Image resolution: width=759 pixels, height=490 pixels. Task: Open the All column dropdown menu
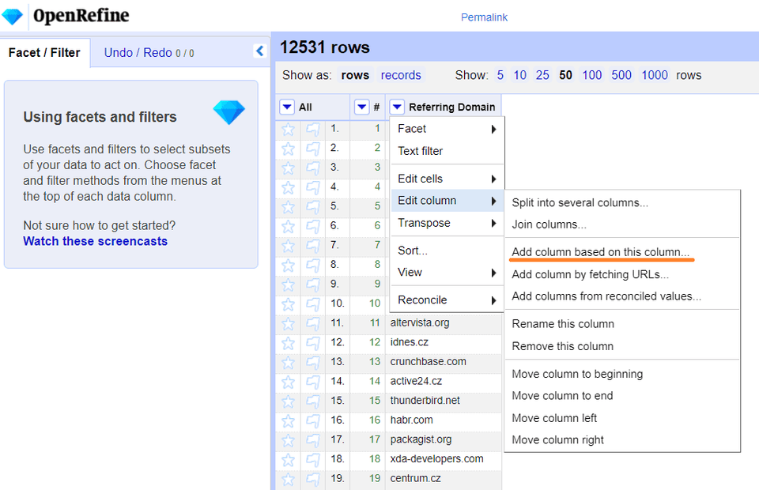[287, 107]
